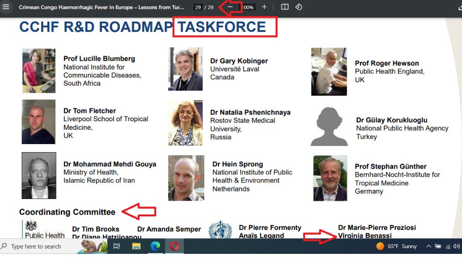The height and width of the screenshot is (257, 462).
Task: Click Dr Mohammad Mehdi Gouya's photo
Action: (x=39, y=175)
